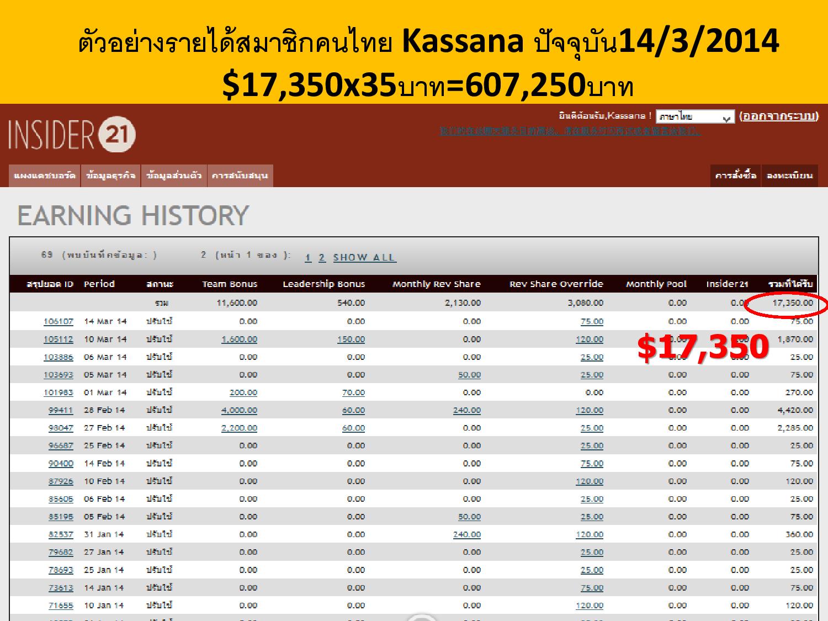The width and height of the screenshot is (828, 621).
Task: Open the Chinese notice link under the welcome text
Action: pyautogui.click(x=570, y=131)
